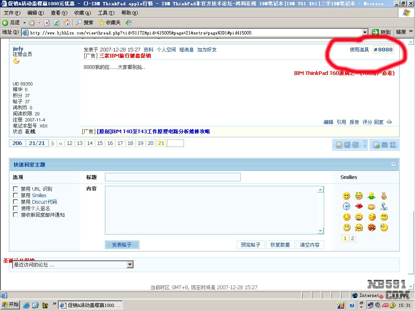
Task: Insert the green figure smiley
Action: [x=372, y=196]
